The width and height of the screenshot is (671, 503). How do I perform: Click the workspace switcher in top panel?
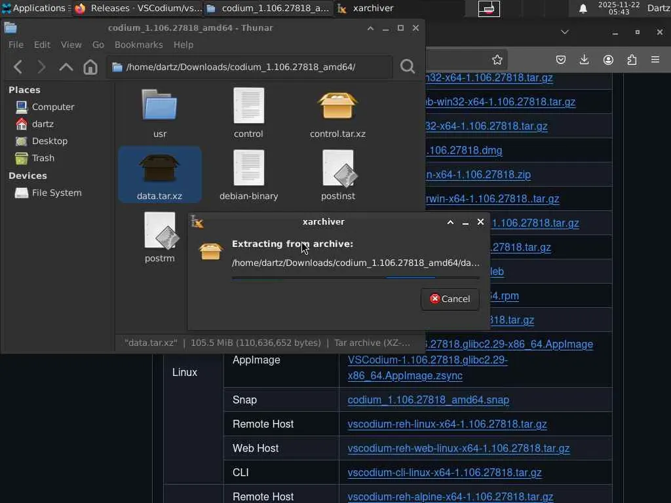point(489,9)
